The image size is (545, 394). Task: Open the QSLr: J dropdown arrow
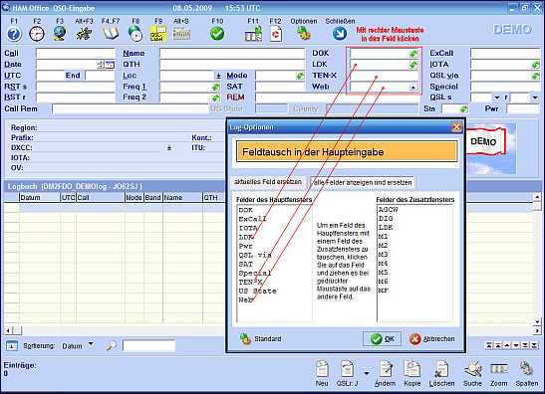tap(367, 373)
